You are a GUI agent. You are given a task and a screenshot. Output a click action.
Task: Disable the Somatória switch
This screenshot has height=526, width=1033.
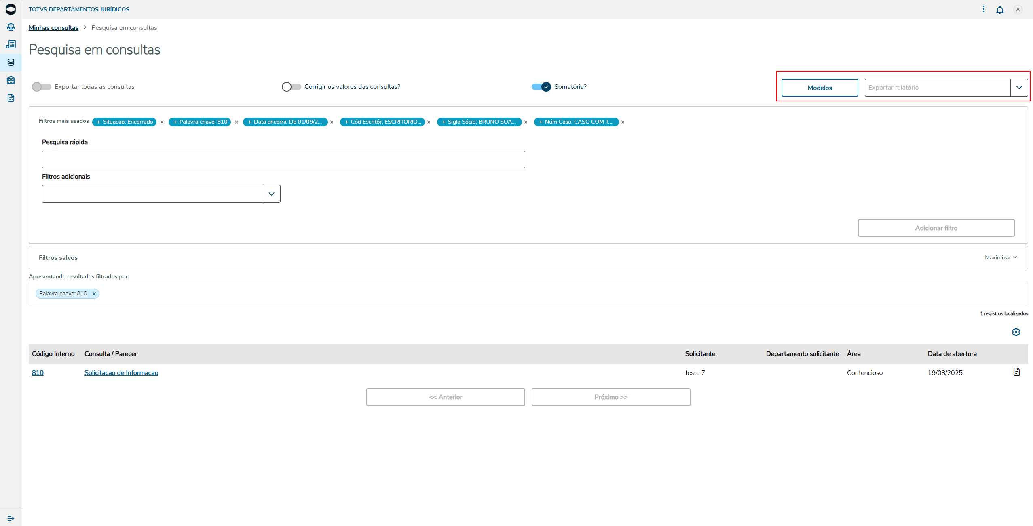[541, 87]
